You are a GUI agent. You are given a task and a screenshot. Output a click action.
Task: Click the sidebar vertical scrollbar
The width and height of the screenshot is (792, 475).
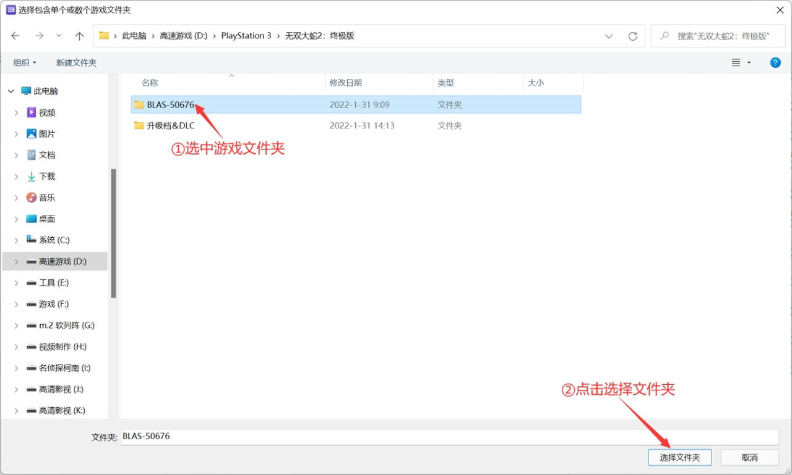pyautogui.click(x=113, y=233)
